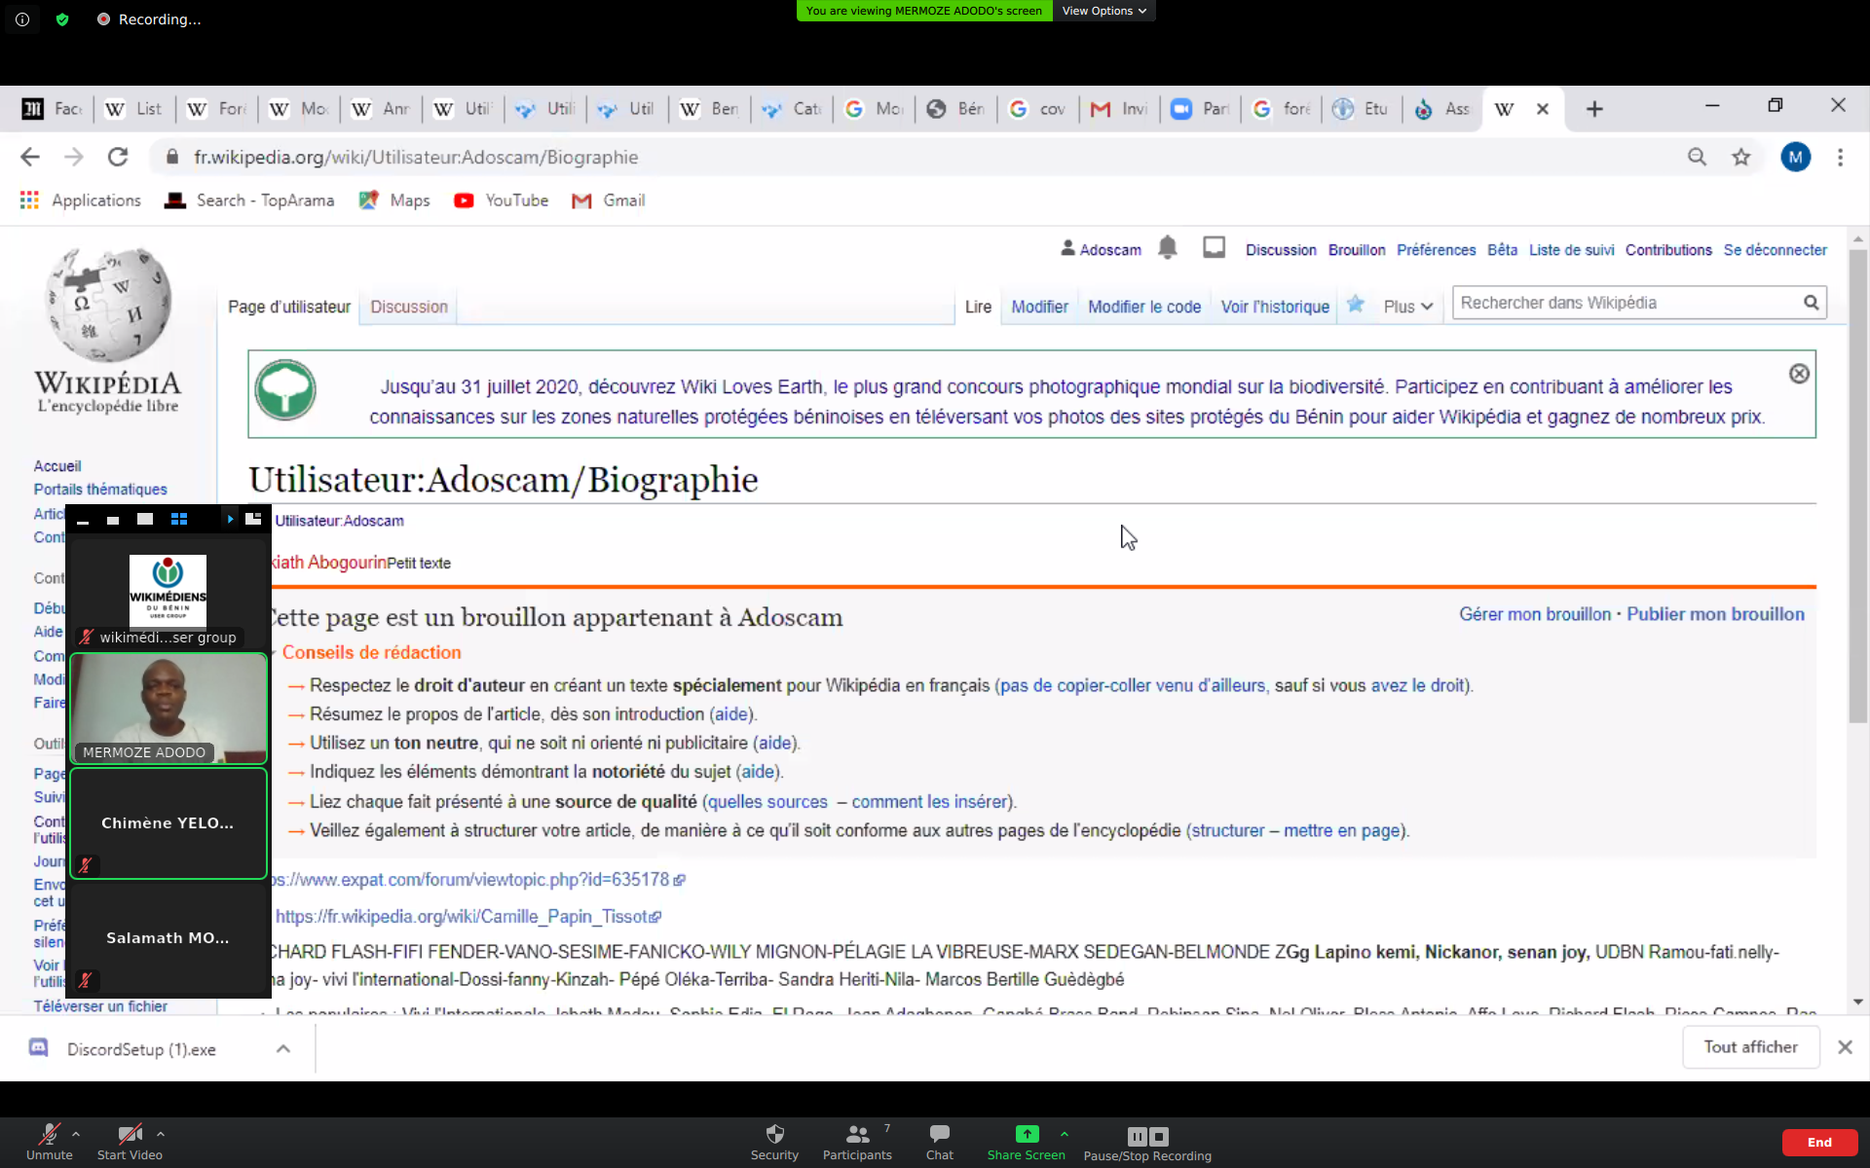Image resolution: width=1870 pixels, height=1168 pixels.
Task: Open the Modifier le code tab
Action: coord(1144,307)
